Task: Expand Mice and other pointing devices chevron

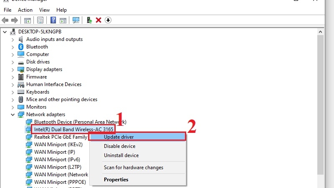Action: [x=13, y=100]
